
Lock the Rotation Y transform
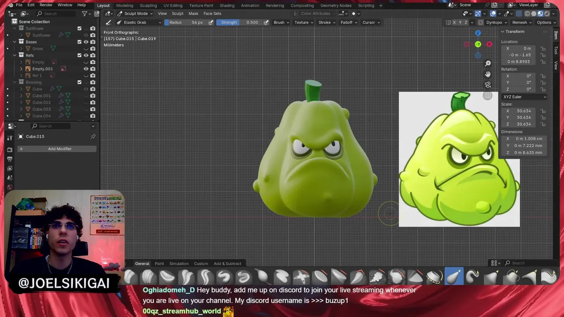point(543,83)
